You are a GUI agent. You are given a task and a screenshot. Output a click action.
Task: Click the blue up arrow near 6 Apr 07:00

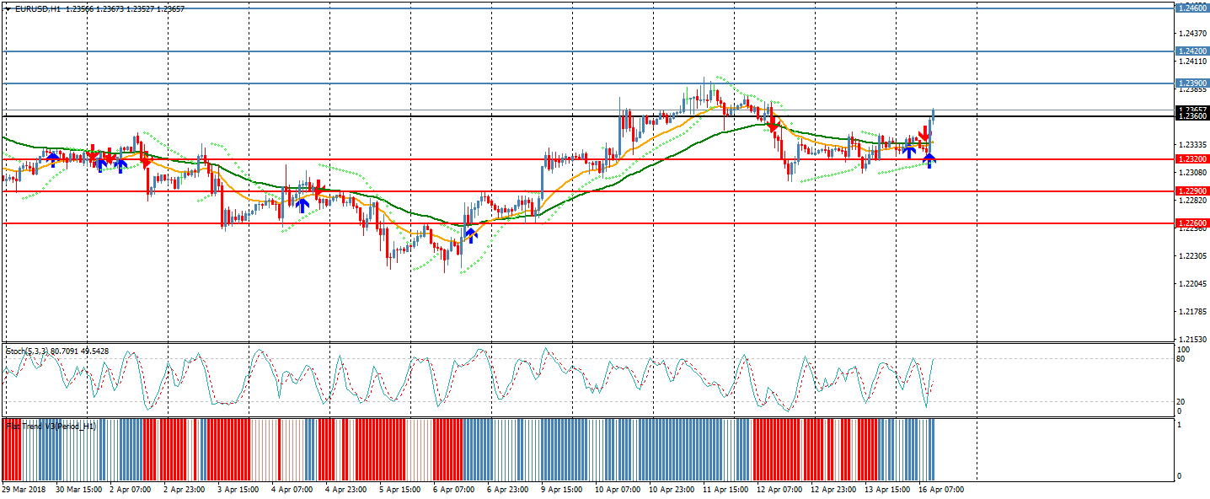tap(470, 236)
